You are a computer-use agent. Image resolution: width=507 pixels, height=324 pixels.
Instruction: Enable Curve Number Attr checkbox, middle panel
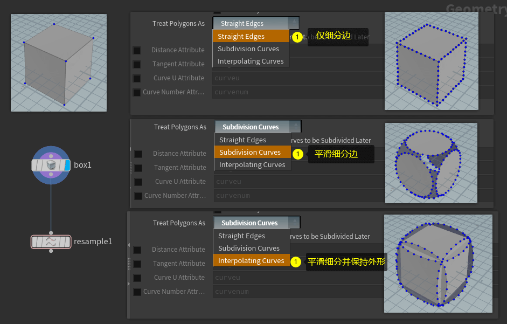(x=138, y=196)
